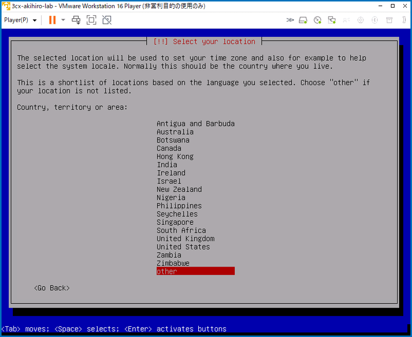Select United States in the list
Screen dimensions: 412x337
click(196, 247)
